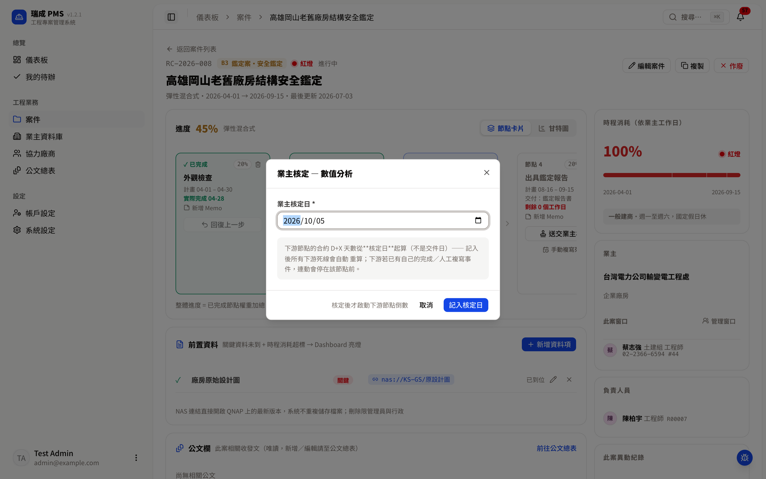Close the 業主核定 dialog
The height and width of the screenshot is (479, 766).
click(486, 173)
